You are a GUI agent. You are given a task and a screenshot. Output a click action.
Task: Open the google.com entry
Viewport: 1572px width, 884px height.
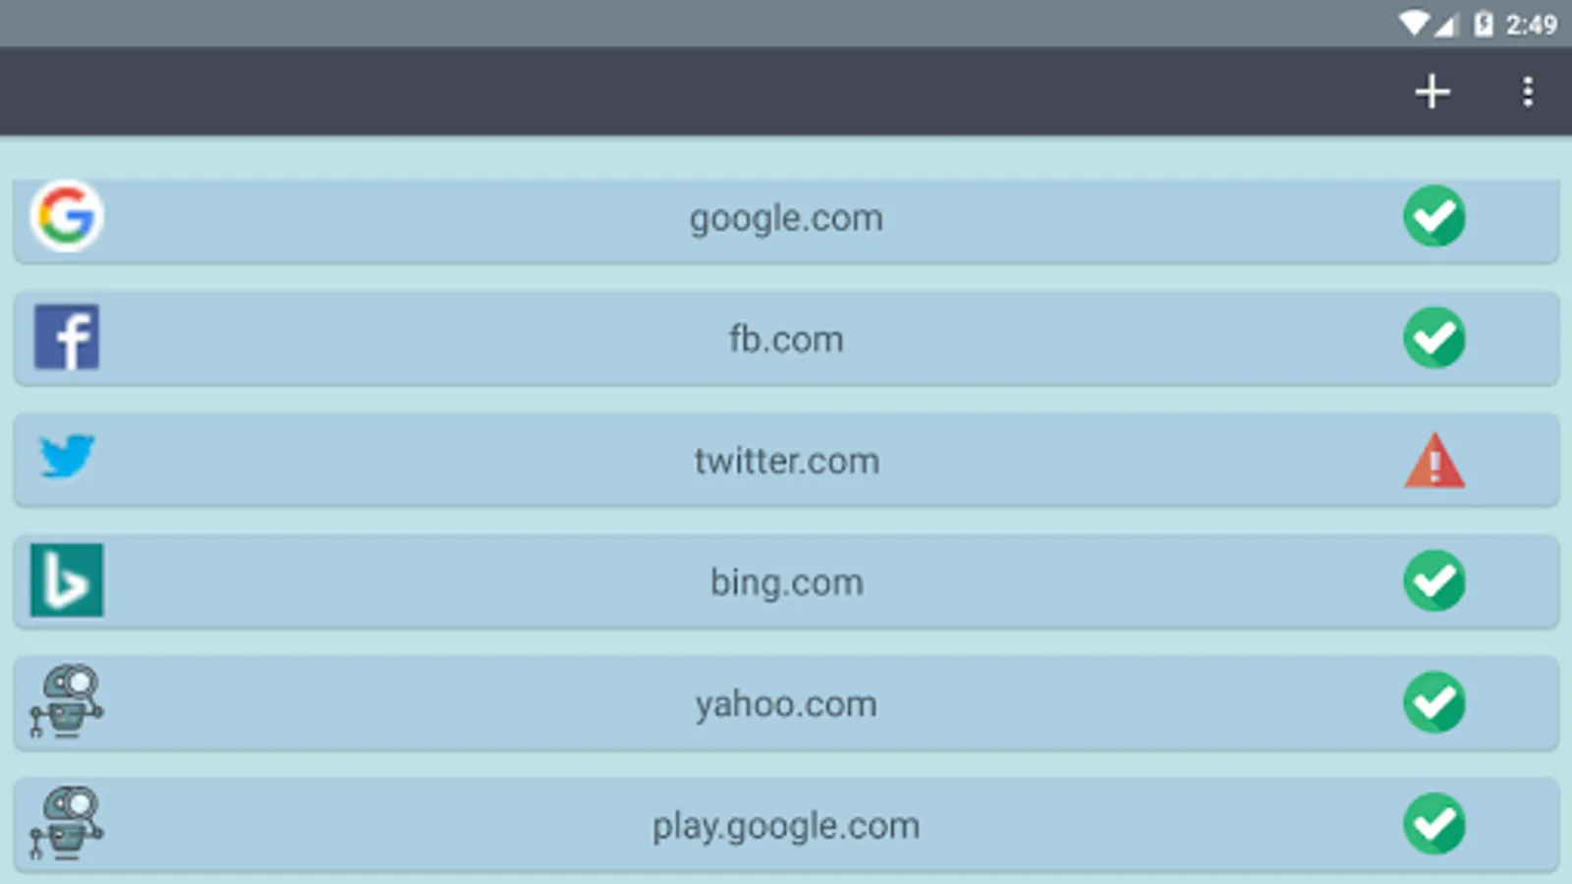click(786, 218)
